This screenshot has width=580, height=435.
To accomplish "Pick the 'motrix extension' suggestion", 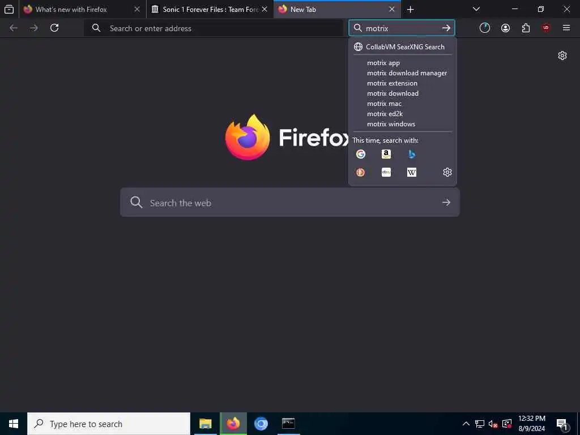I will [403, 83].
